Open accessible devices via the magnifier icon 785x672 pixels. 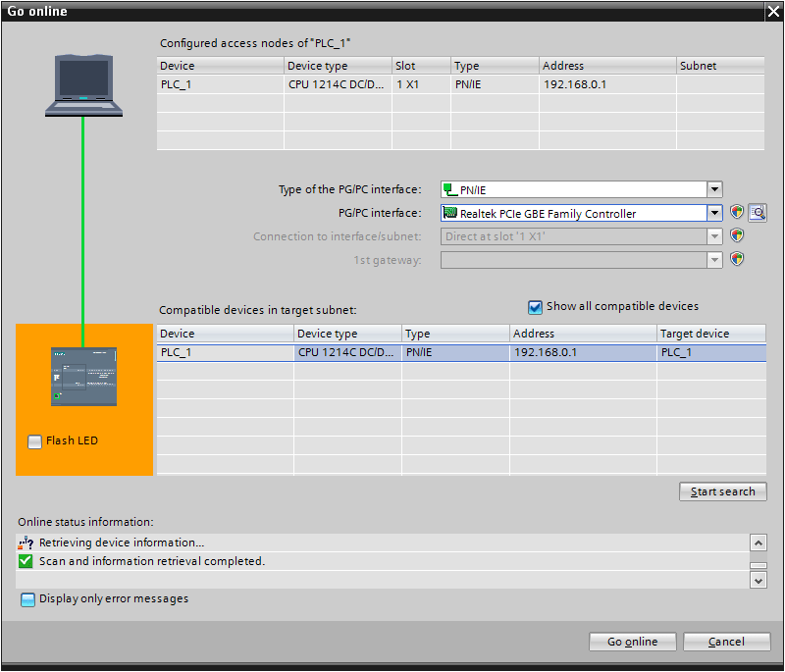coord(756,212)
